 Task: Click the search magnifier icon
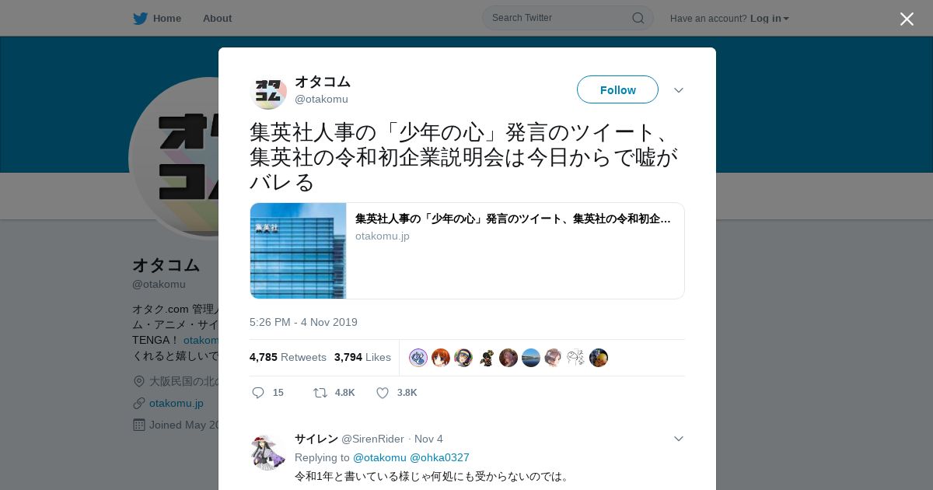click(x=638, y=18)
